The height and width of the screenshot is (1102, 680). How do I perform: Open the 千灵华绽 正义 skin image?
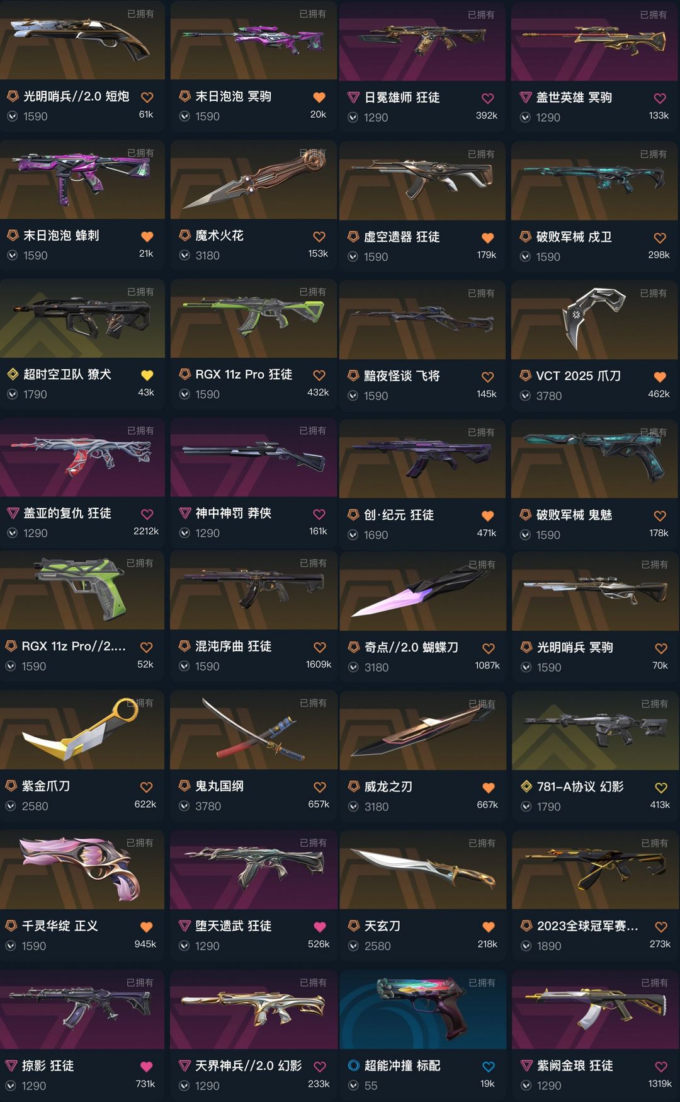click(82, 870)
